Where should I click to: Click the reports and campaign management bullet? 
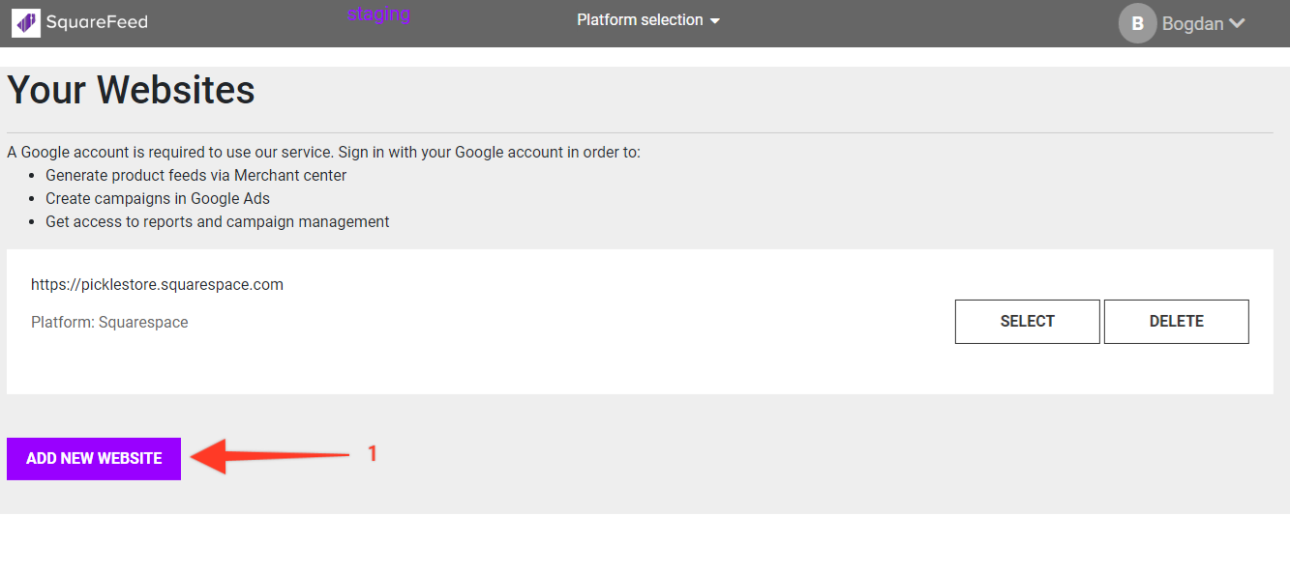point(217,221)
